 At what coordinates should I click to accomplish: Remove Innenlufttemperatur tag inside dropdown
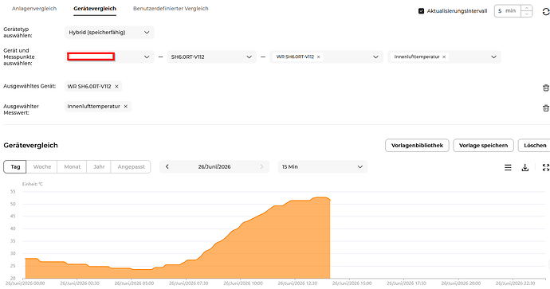(x=444, y=57)
